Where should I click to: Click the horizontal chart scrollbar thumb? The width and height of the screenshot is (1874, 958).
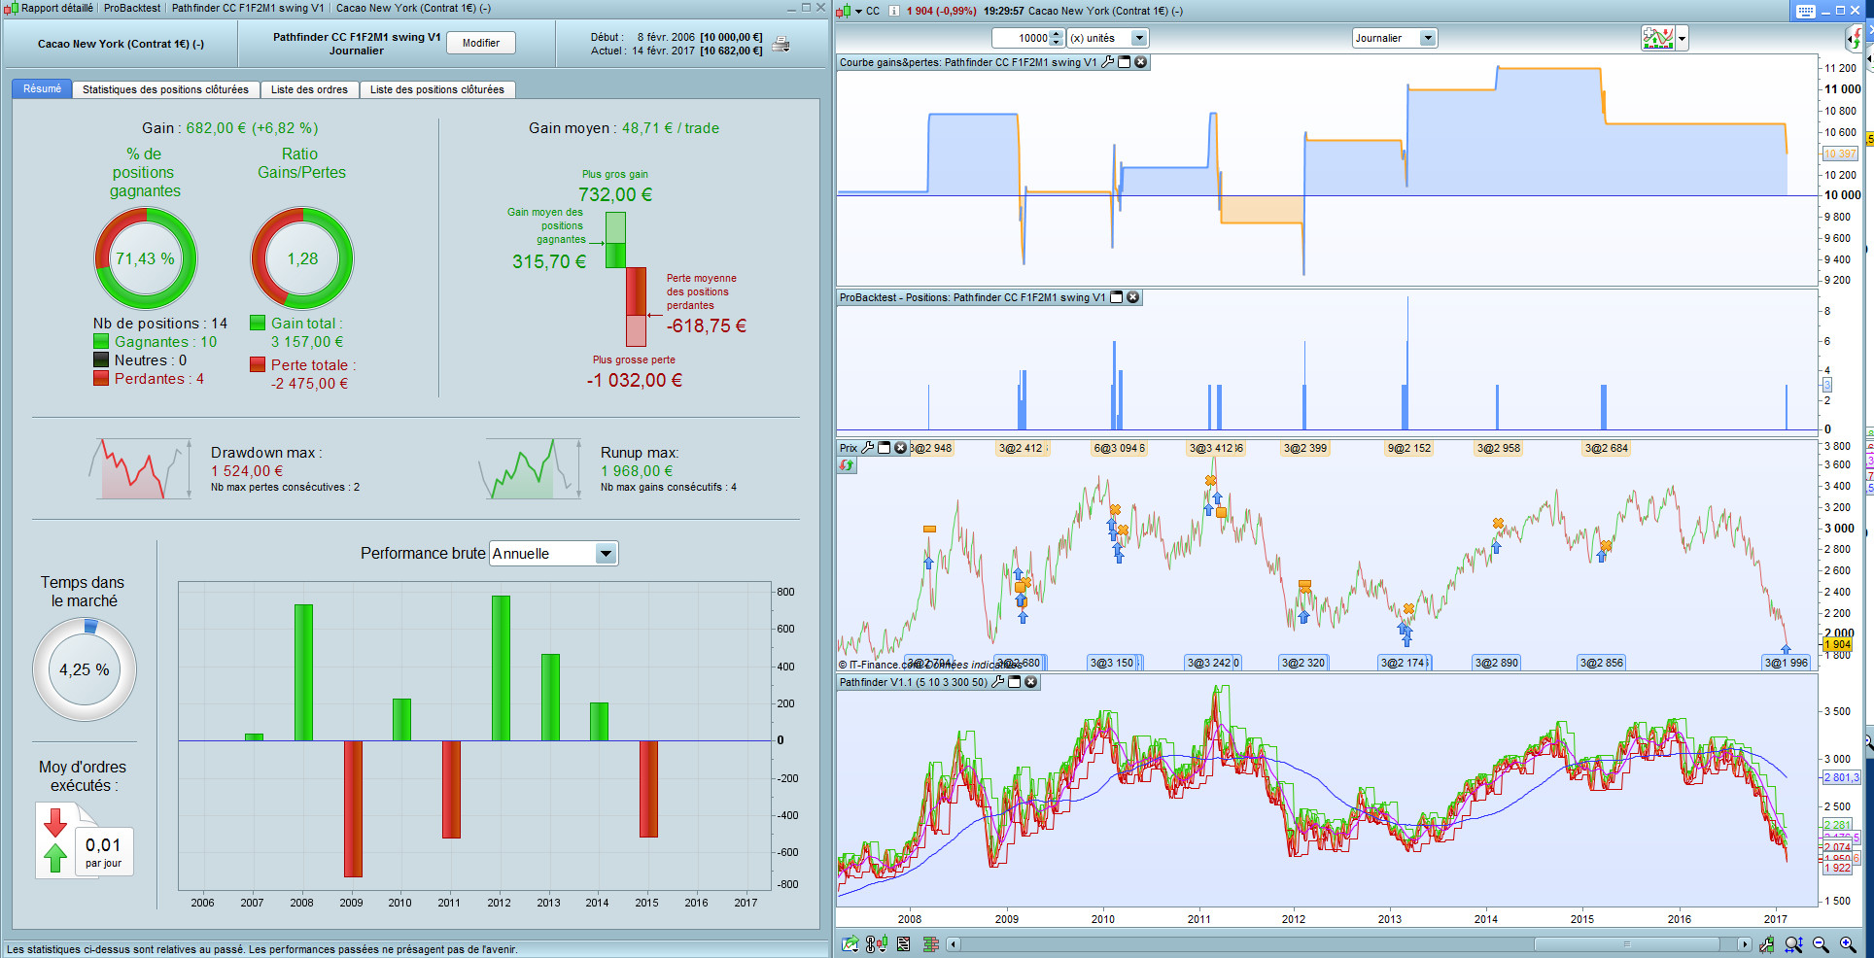pyautogui.click(x=1627, y=944)
